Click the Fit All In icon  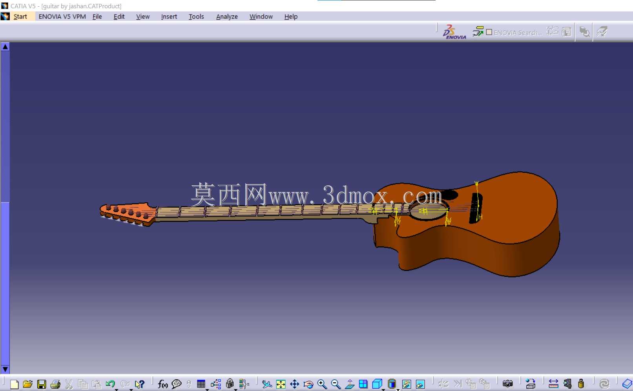click(x=281, y=384)
